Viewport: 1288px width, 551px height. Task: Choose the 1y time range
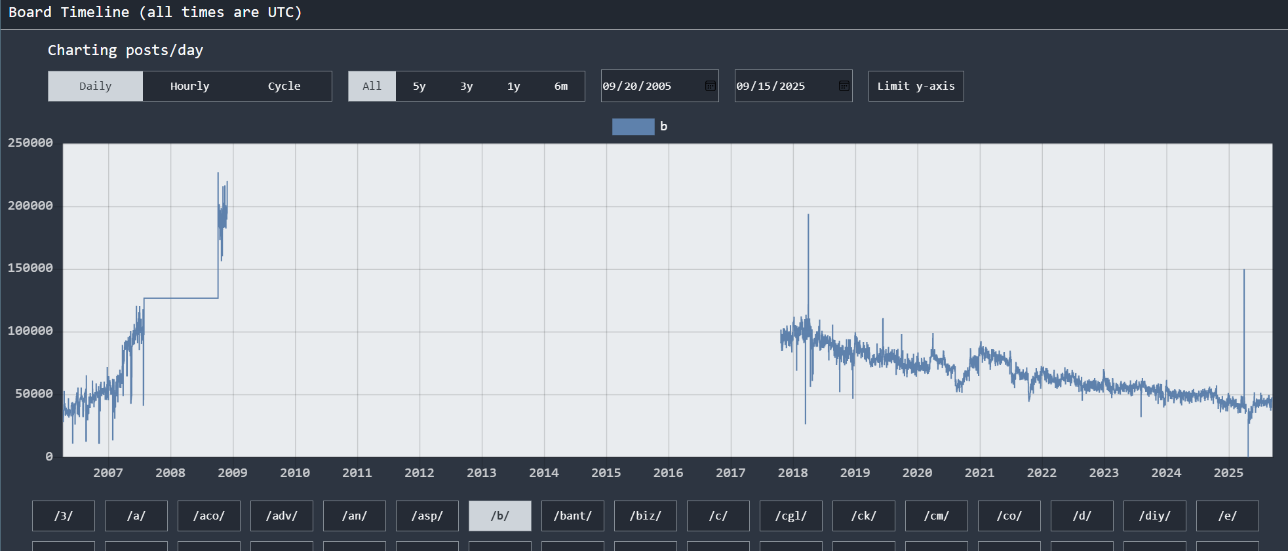click(x=513, y=86)
